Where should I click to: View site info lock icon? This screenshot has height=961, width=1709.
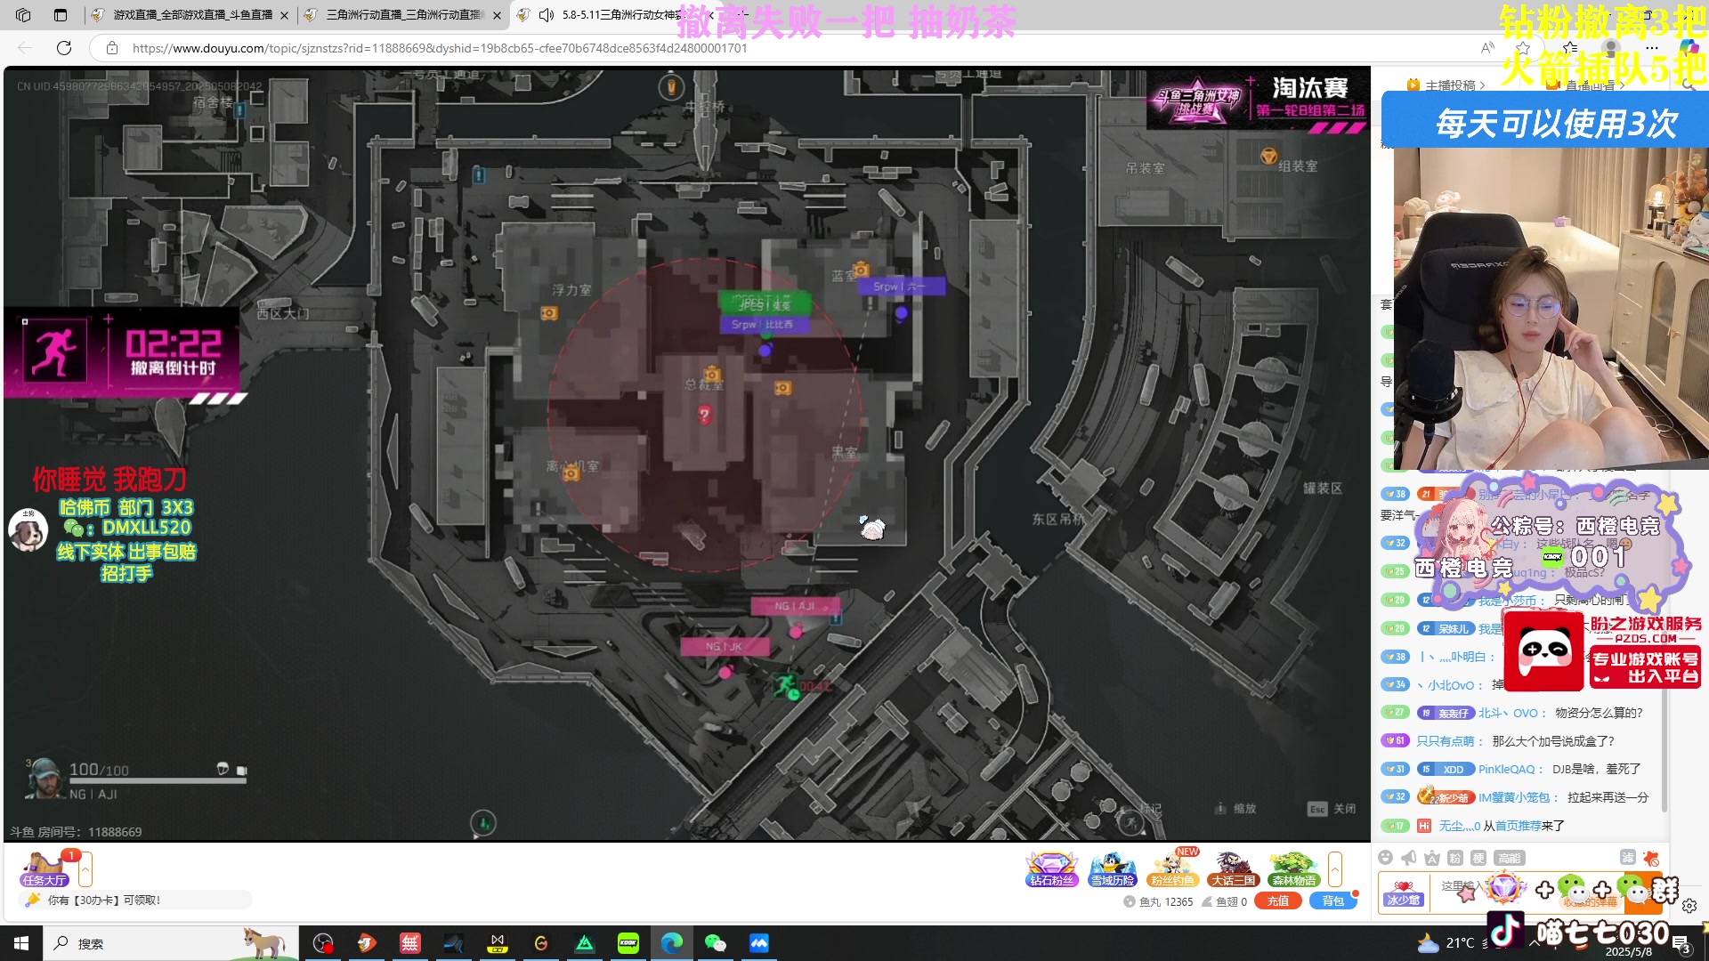111,48
